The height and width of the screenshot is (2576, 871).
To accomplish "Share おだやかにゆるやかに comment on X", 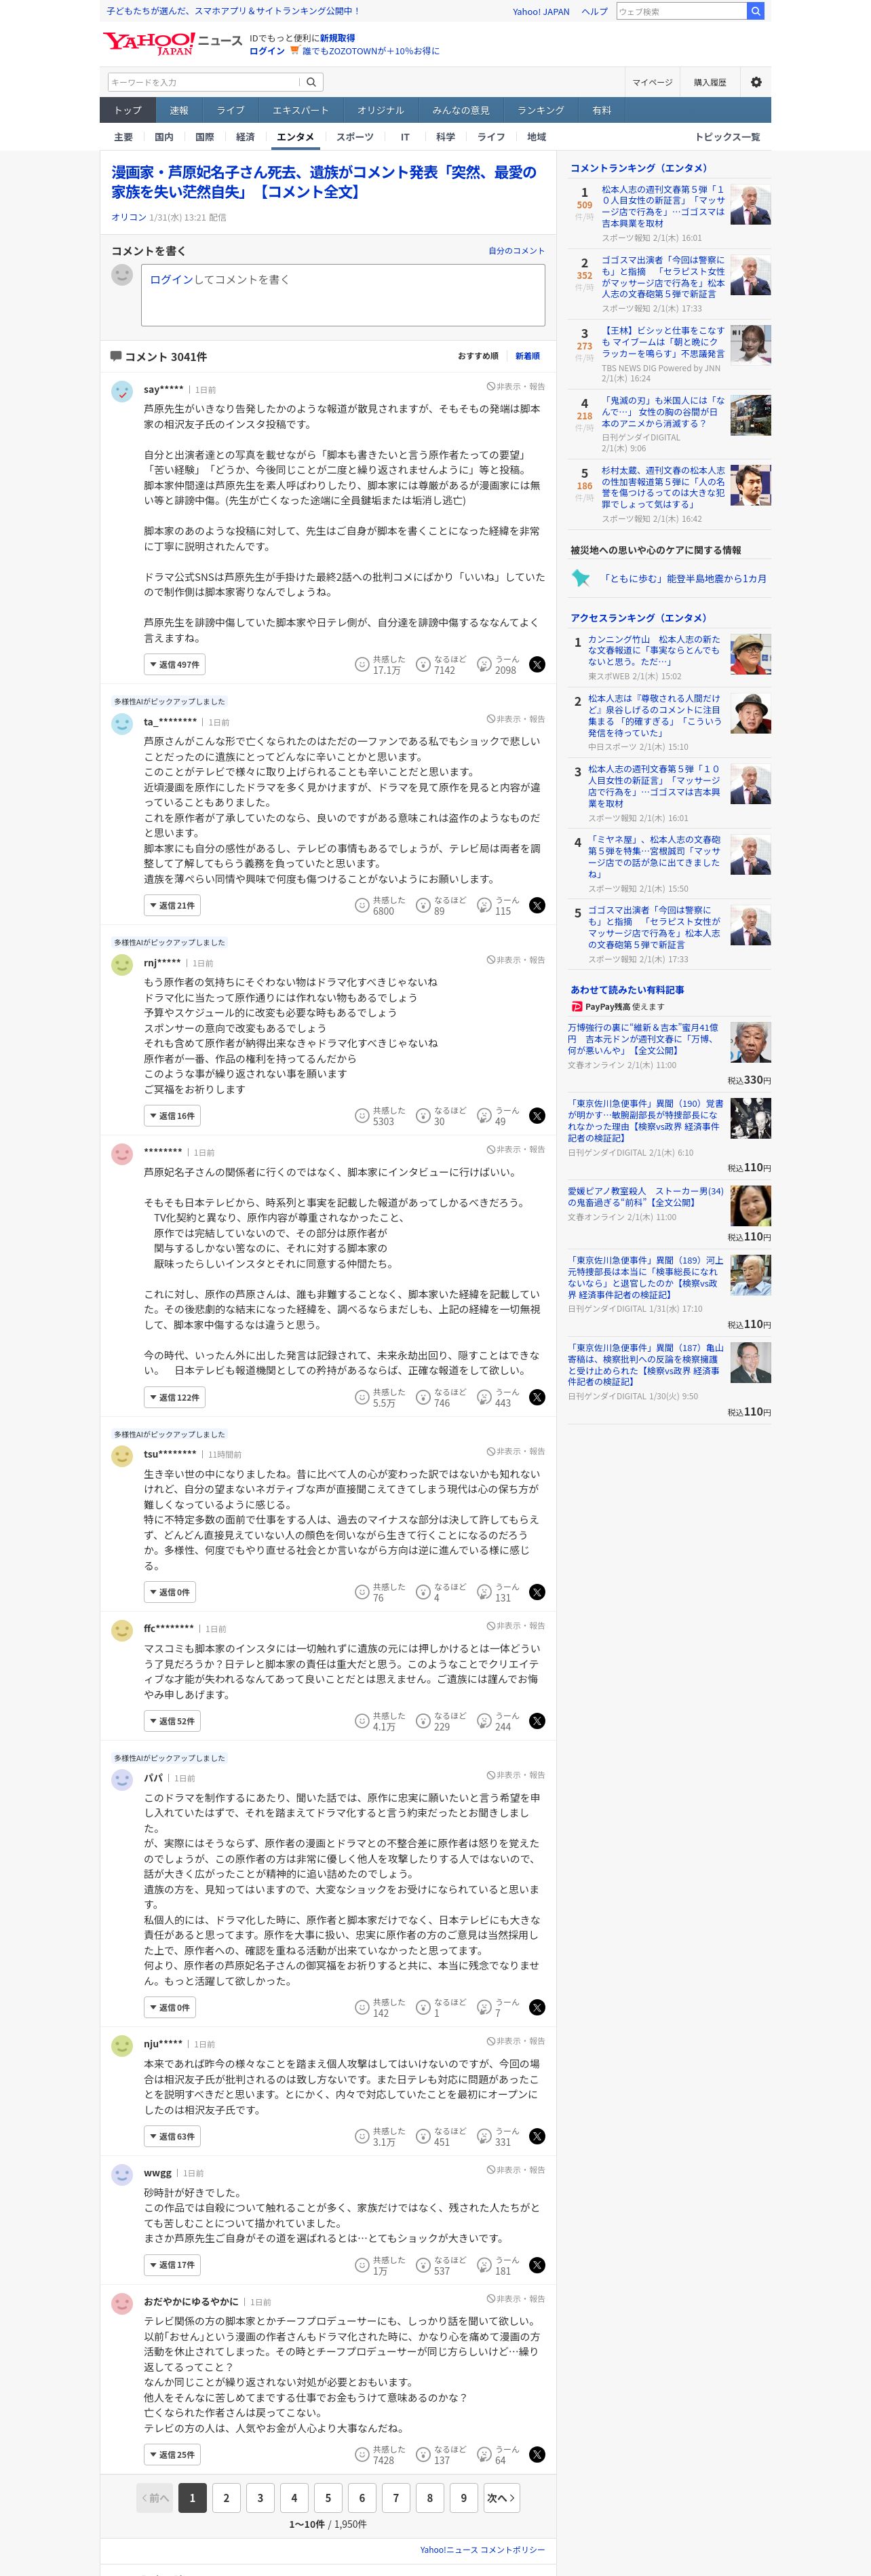I will [537, 2454].
